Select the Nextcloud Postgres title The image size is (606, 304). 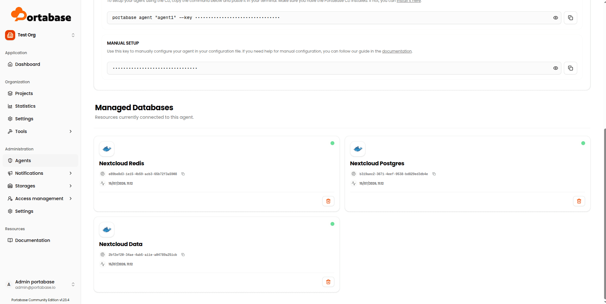pyautogui.click(x=377, y=163)
